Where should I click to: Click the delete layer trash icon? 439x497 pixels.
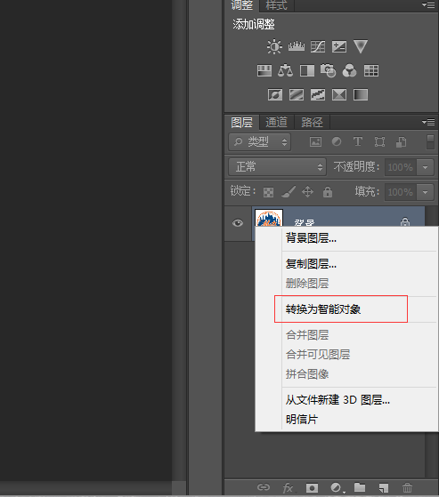(407, 487)
